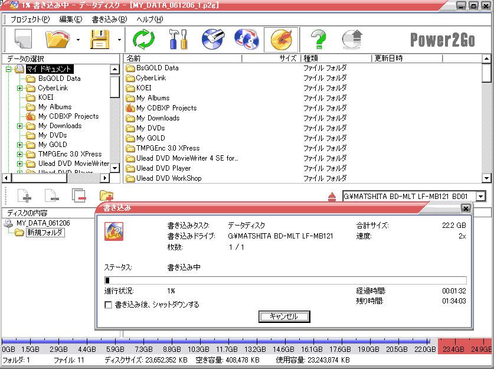Open project with the folder toolbar icon
494x369 pixels.
tap(57, 39)
